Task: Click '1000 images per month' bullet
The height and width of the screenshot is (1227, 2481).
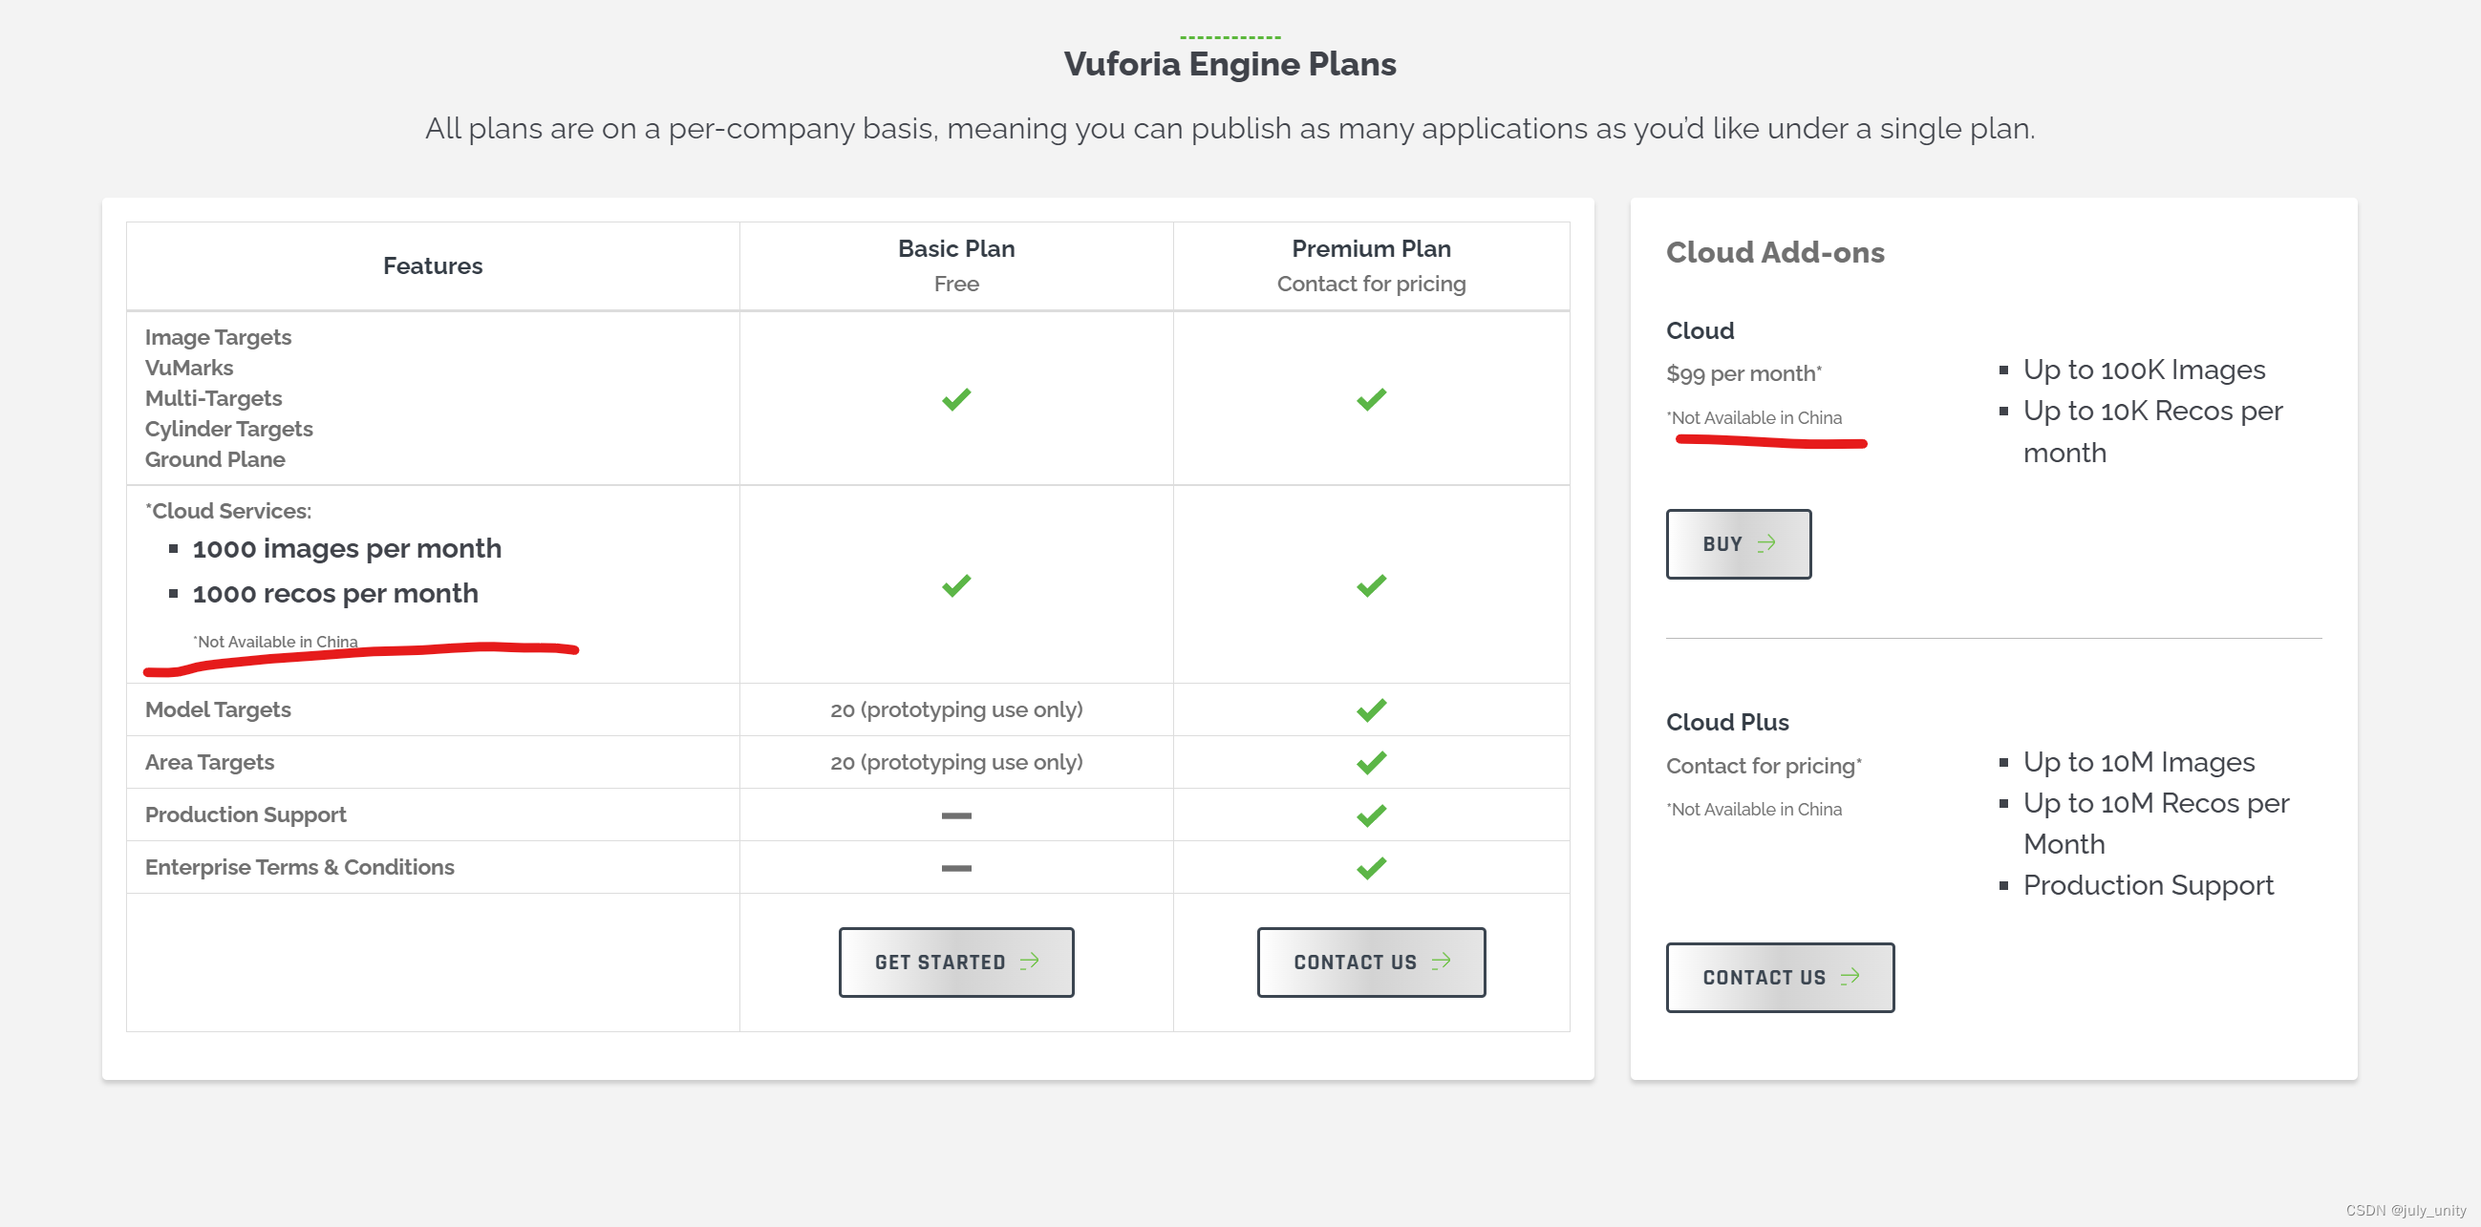Action: point(347,548)
